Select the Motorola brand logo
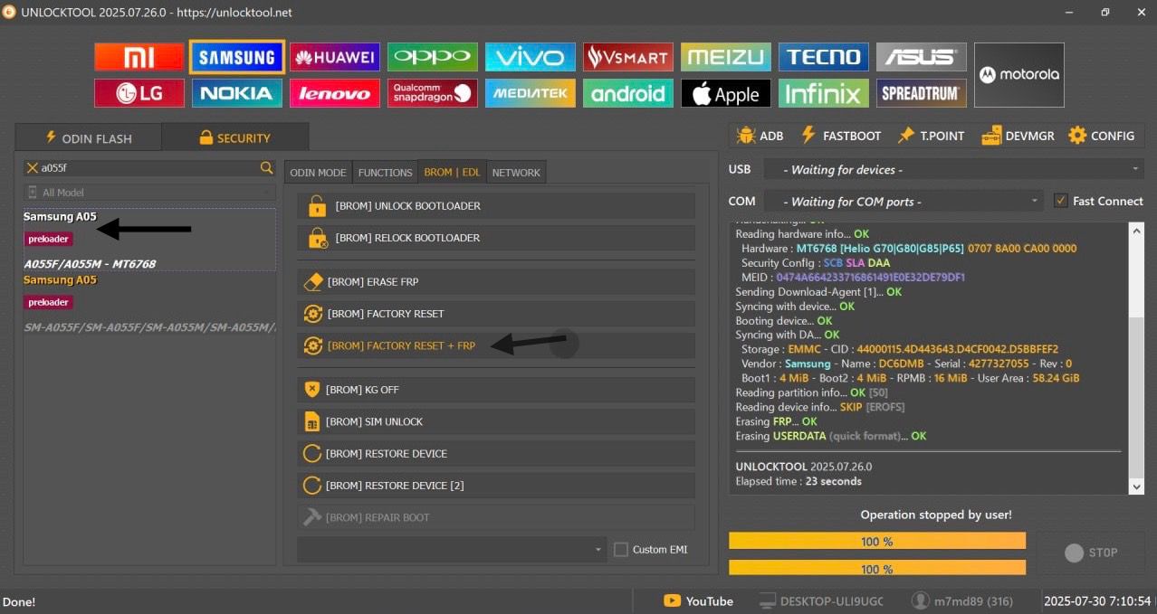The width and height of the screenshot is (1157, 614). pos(1019,75)
